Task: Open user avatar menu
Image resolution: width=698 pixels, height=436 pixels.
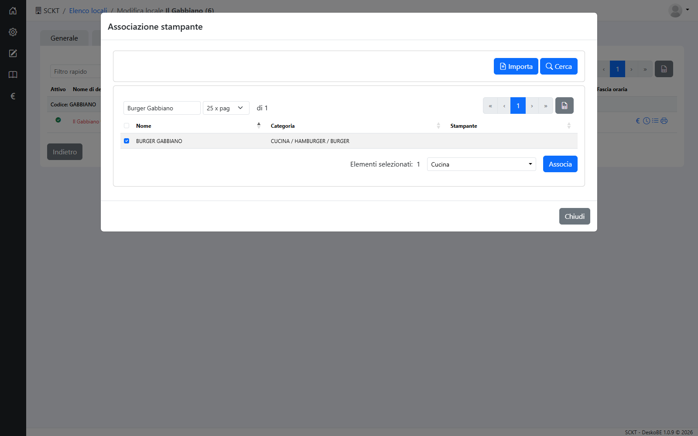Action: pos(678,10)
